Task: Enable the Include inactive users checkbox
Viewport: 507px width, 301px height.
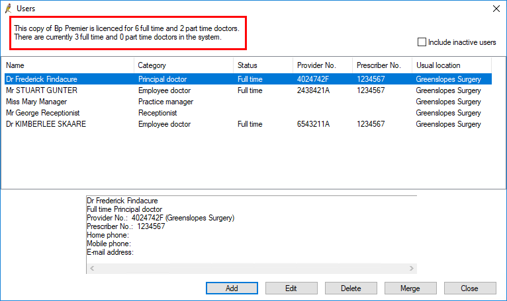Action: coord(422,42)
